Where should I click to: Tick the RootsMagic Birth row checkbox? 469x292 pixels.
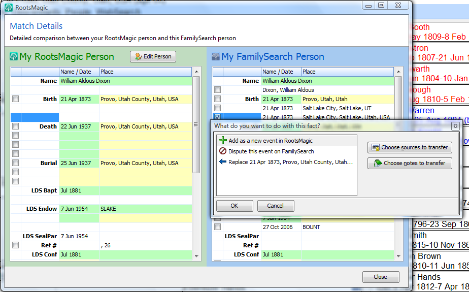(16, 99)
